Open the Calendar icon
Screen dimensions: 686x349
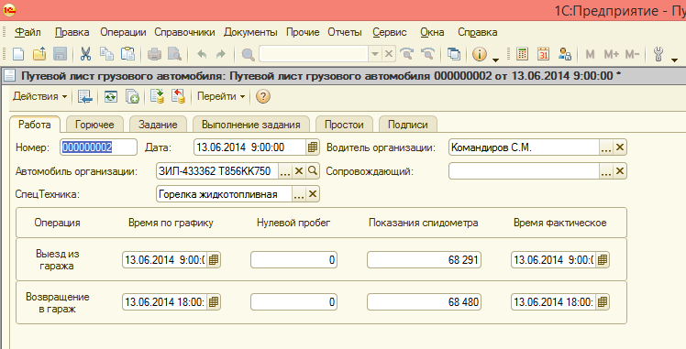pyautogui.click(x=543, y=54)
